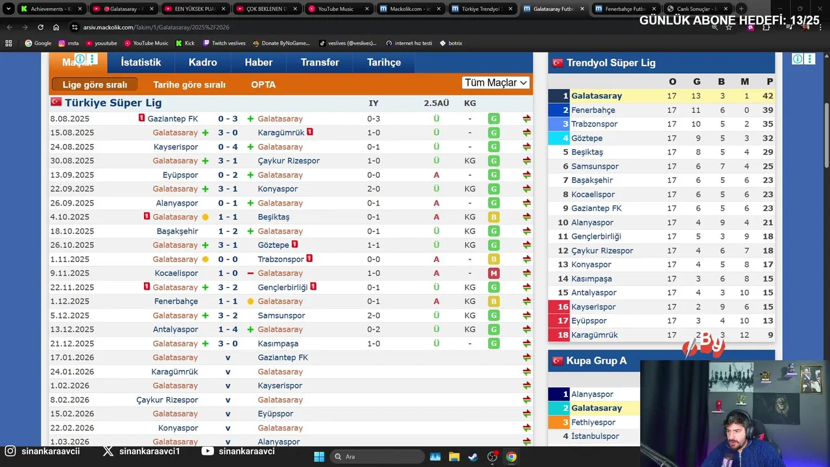
Task: Open the Google bookmark
Action: click(38, 43)
